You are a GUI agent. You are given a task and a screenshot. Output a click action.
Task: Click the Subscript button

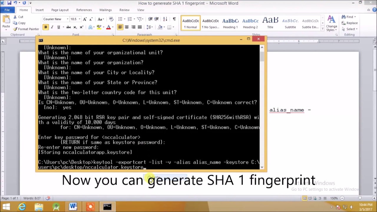click(x=75, y=27)
